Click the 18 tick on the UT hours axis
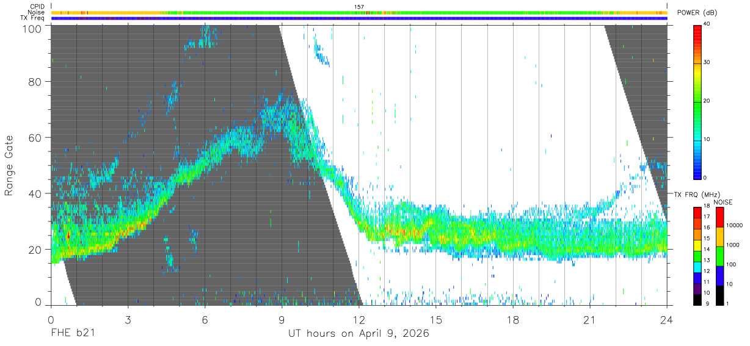The height and width of the screenshot is (346, 750). pos(512,319)
